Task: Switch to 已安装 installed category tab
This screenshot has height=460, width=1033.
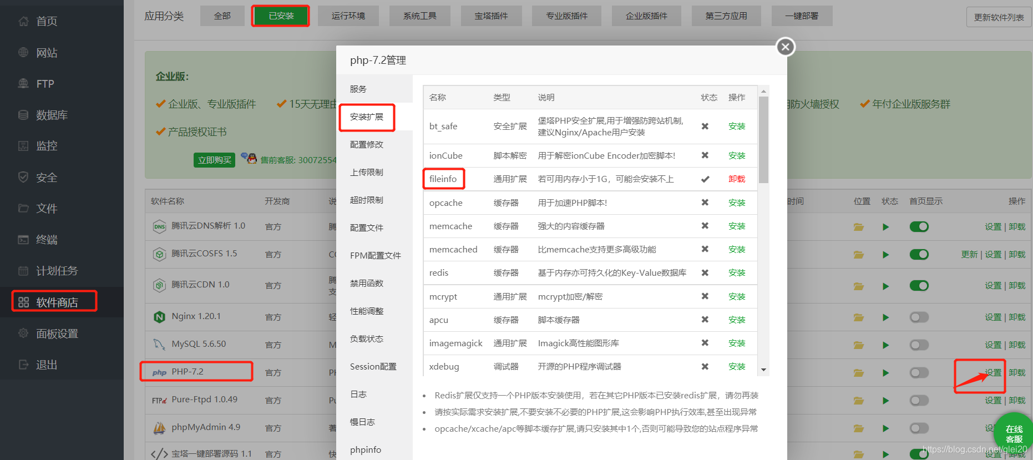Action: pyautogui.click(x=281, y=16)
